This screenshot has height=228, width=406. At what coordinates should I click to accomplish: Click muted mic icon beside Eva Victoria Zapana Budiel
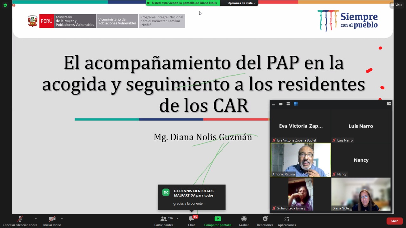pyautogui.click(x=274, y=140)
